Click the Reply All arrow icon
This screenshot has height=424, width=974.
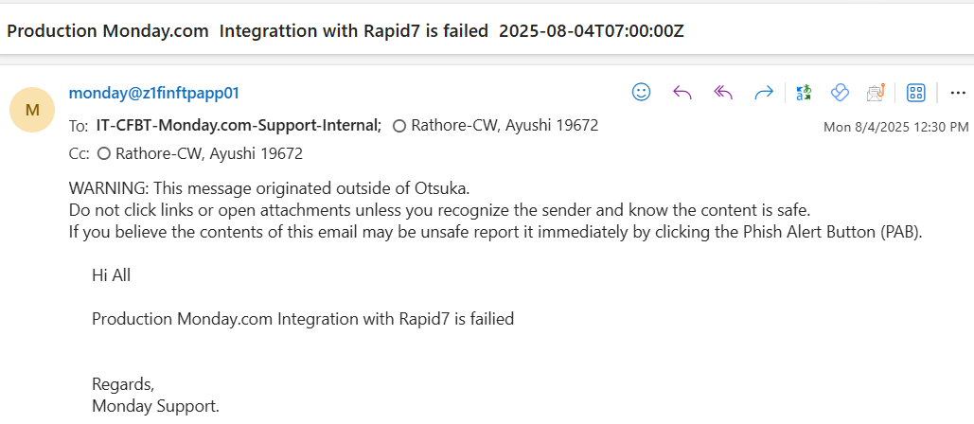pyautogui.click(x=723, y=92)
